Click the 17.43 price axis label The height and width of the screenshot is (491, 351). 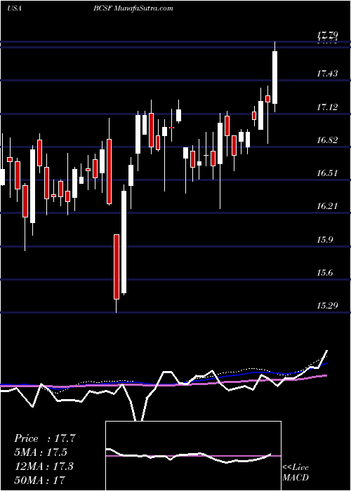(x=327, y=74)
